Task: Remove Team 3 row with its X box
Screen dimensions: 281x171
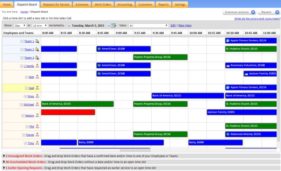Action: pos(22,58)
